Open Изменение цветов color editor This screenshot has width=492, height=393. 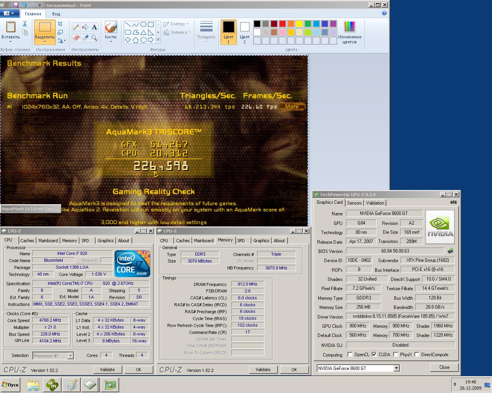tap(349, 32)
